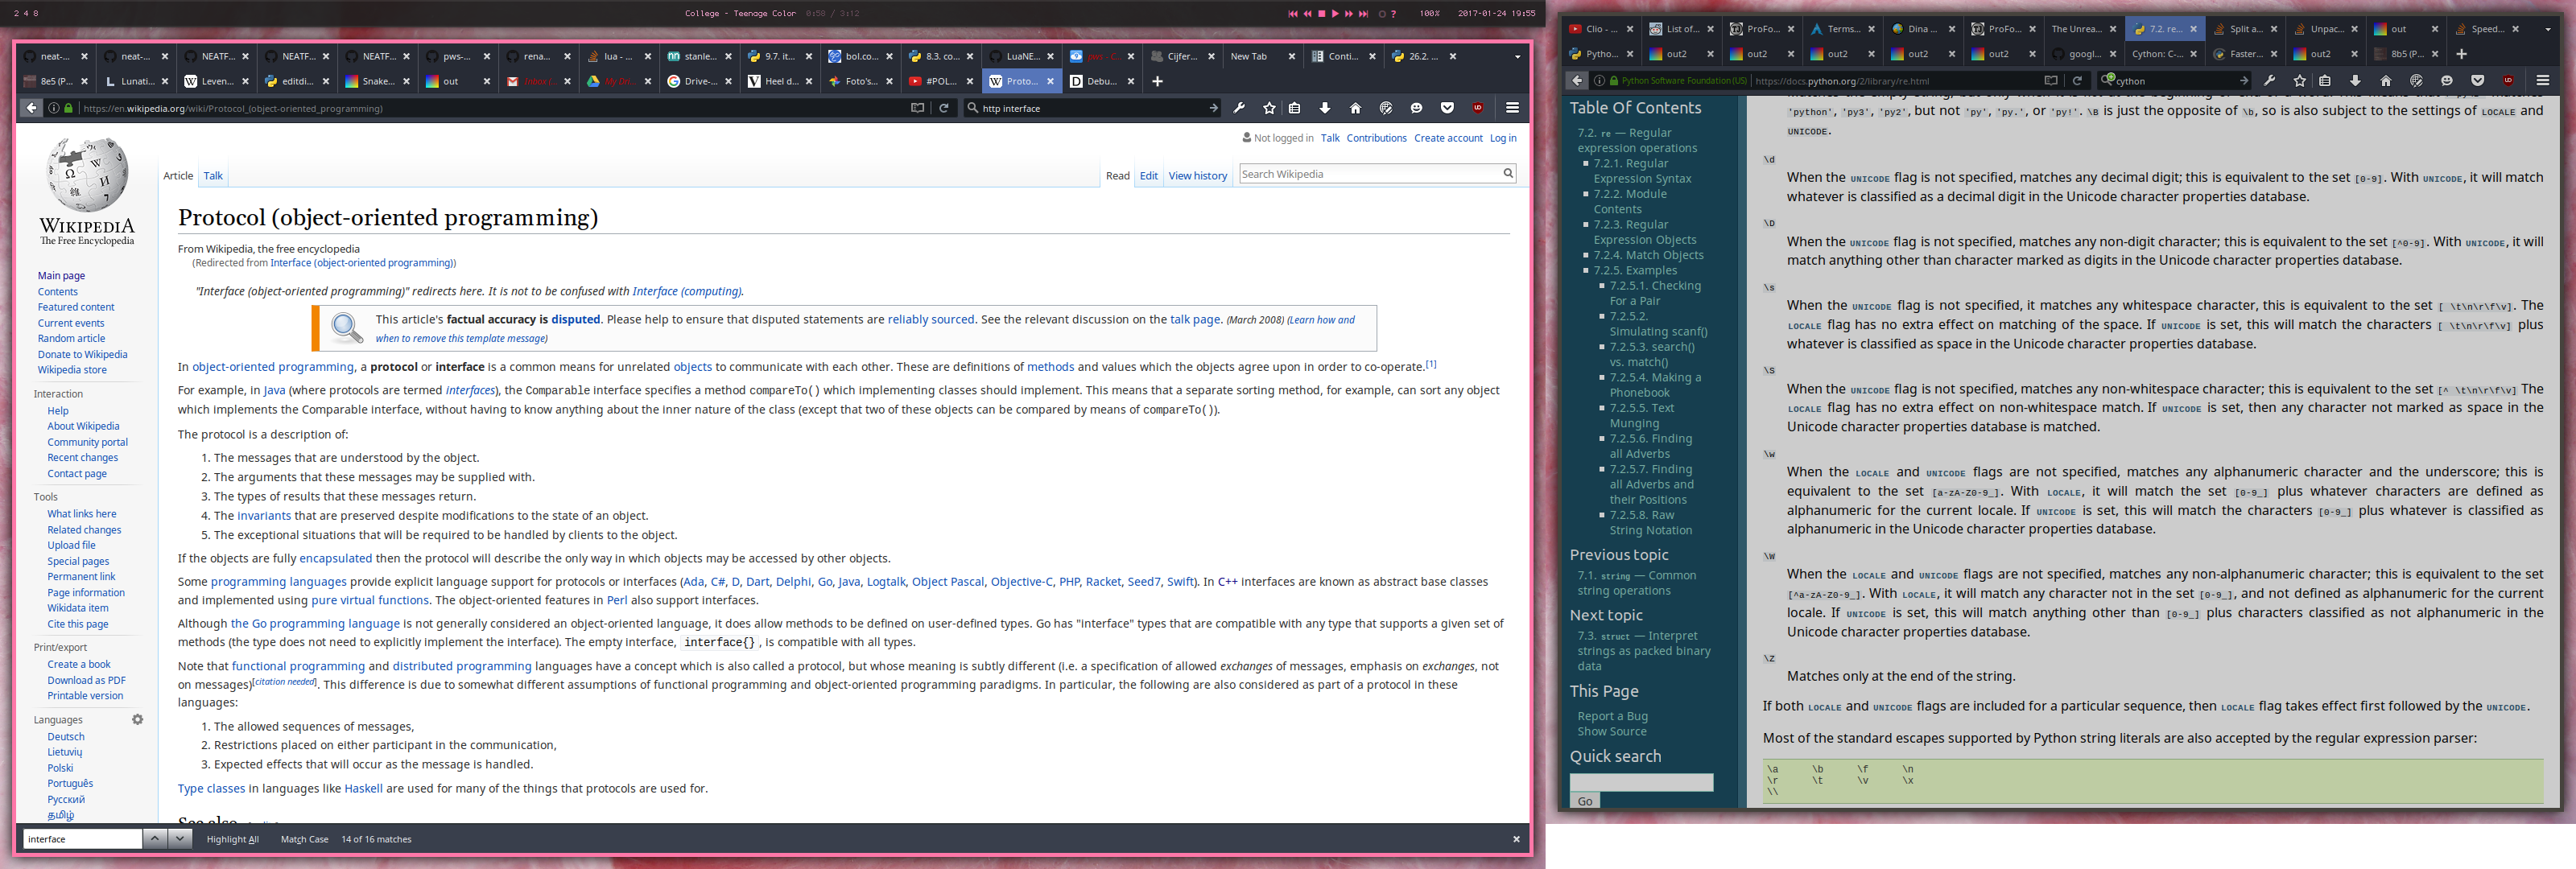Open reader view in the left browser address bar

[x=917, y=108]
